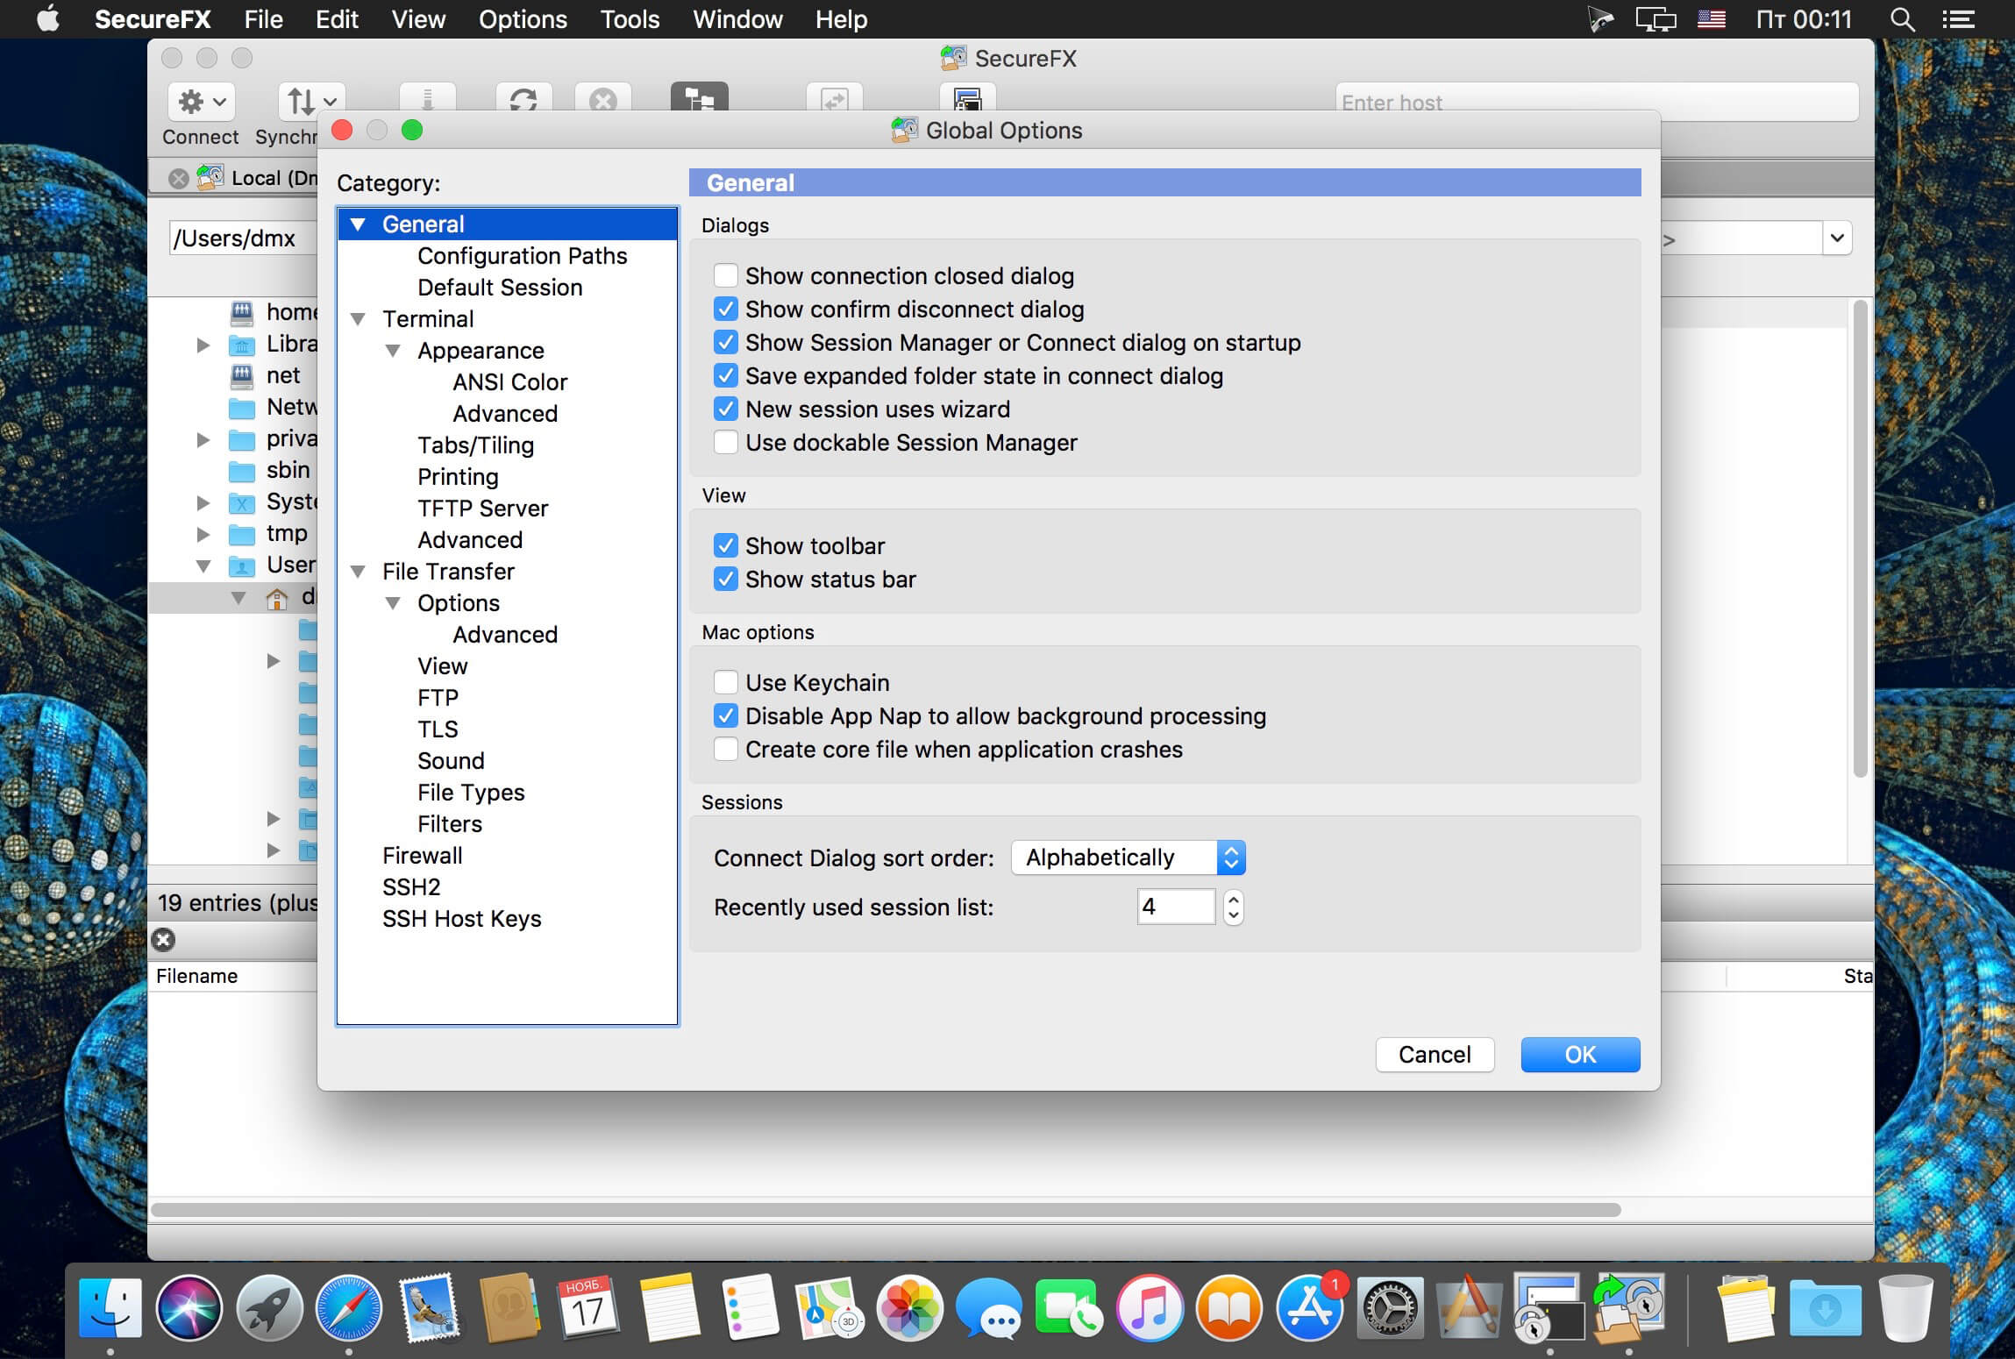Open the Tools menu
The width and height of the screenshot is (2015, 1359).
[x=630, y=18]
